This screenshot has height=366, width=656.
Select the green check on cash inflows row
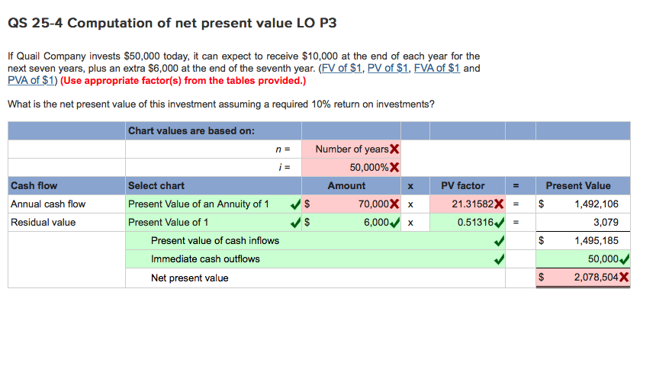(x=499, y=241)
